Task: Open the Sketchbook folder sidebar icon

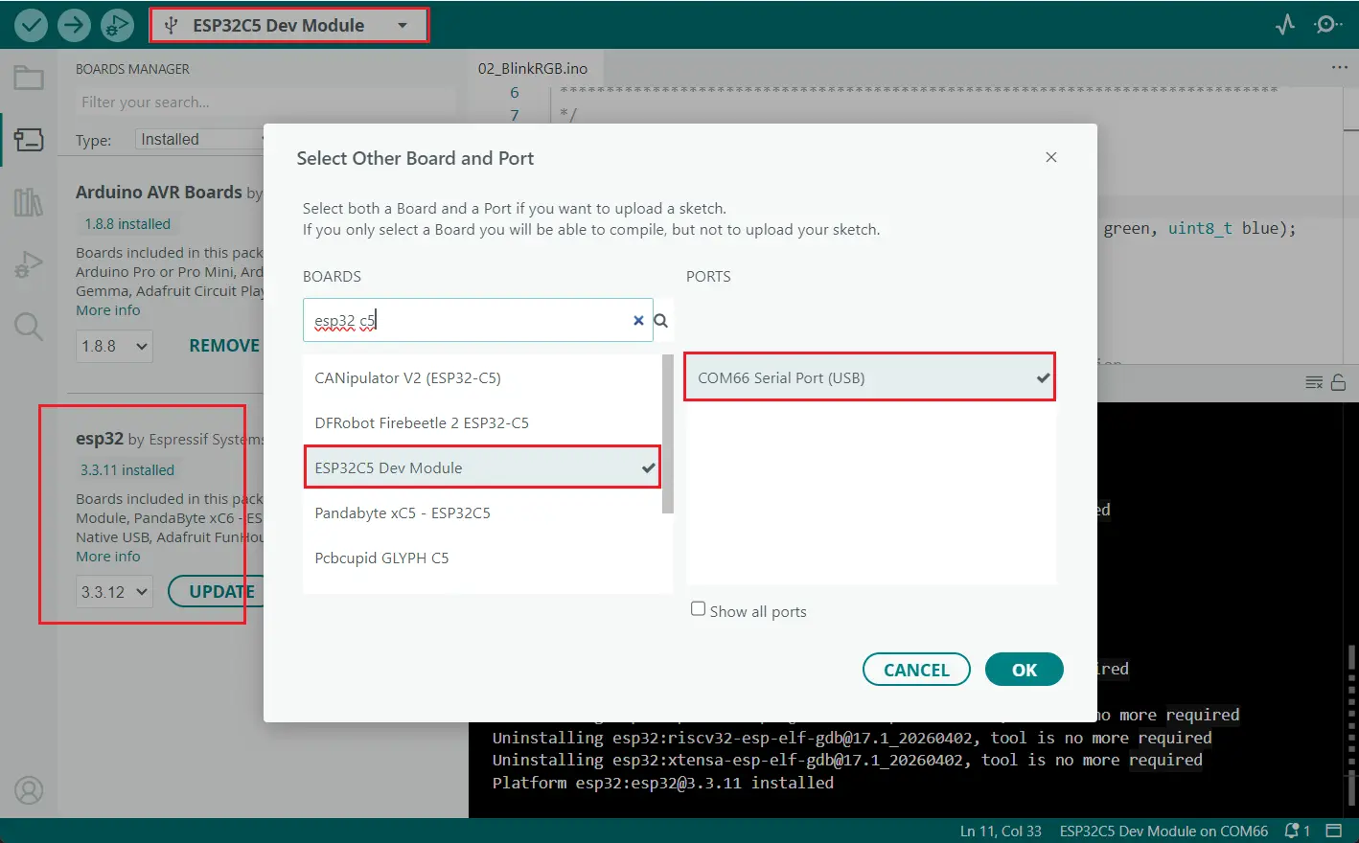Action: [x=29, y=78]
